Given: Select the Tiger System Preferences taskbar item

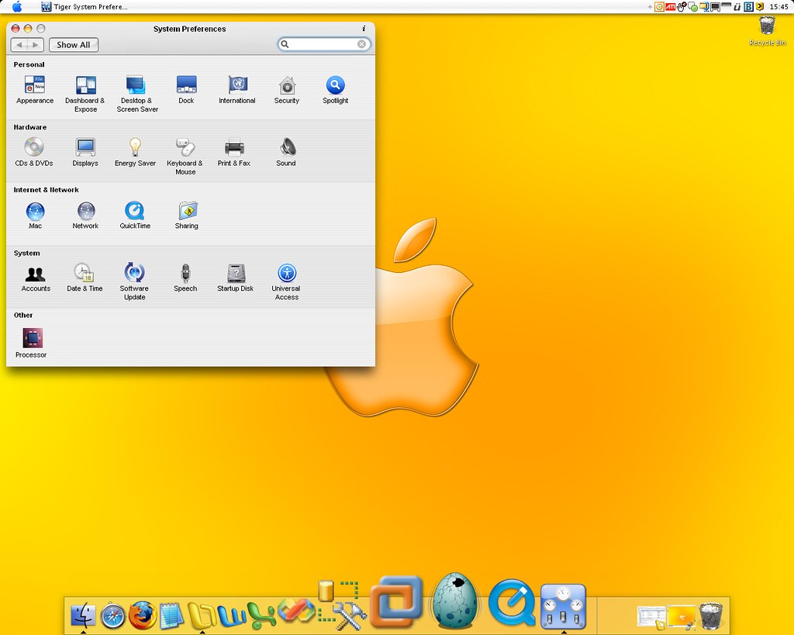Looking at the screenshot, I should 85,6.
